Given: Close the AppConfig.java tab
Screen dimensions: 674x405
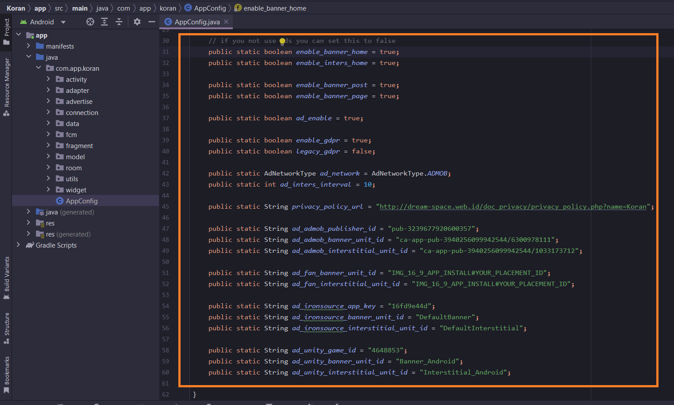Looking at the screenshot, I should pyautogui.click(x=226, y=22).
